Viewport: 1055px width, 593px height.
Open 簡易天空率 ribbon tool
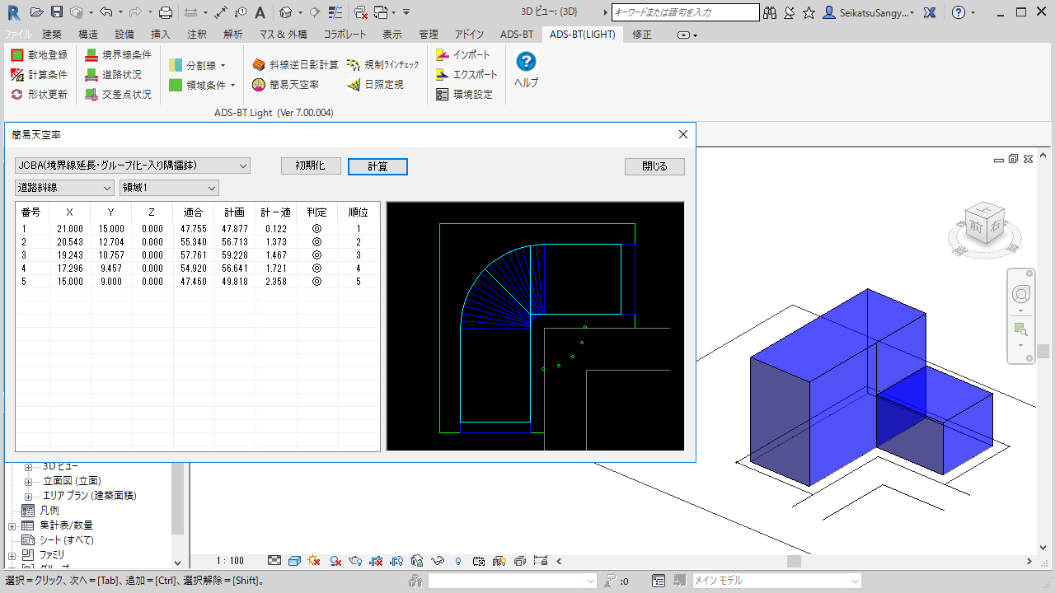[285, 85]
